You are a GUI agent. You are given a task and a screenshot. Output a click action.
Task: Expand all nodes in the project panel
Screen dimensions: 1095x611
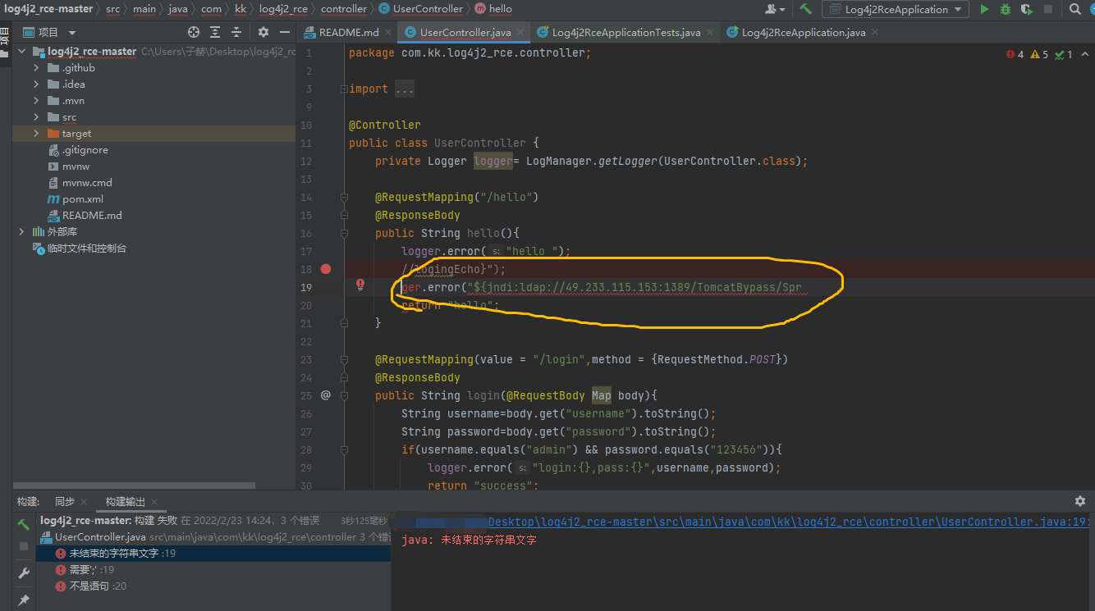tap(215, 32)
